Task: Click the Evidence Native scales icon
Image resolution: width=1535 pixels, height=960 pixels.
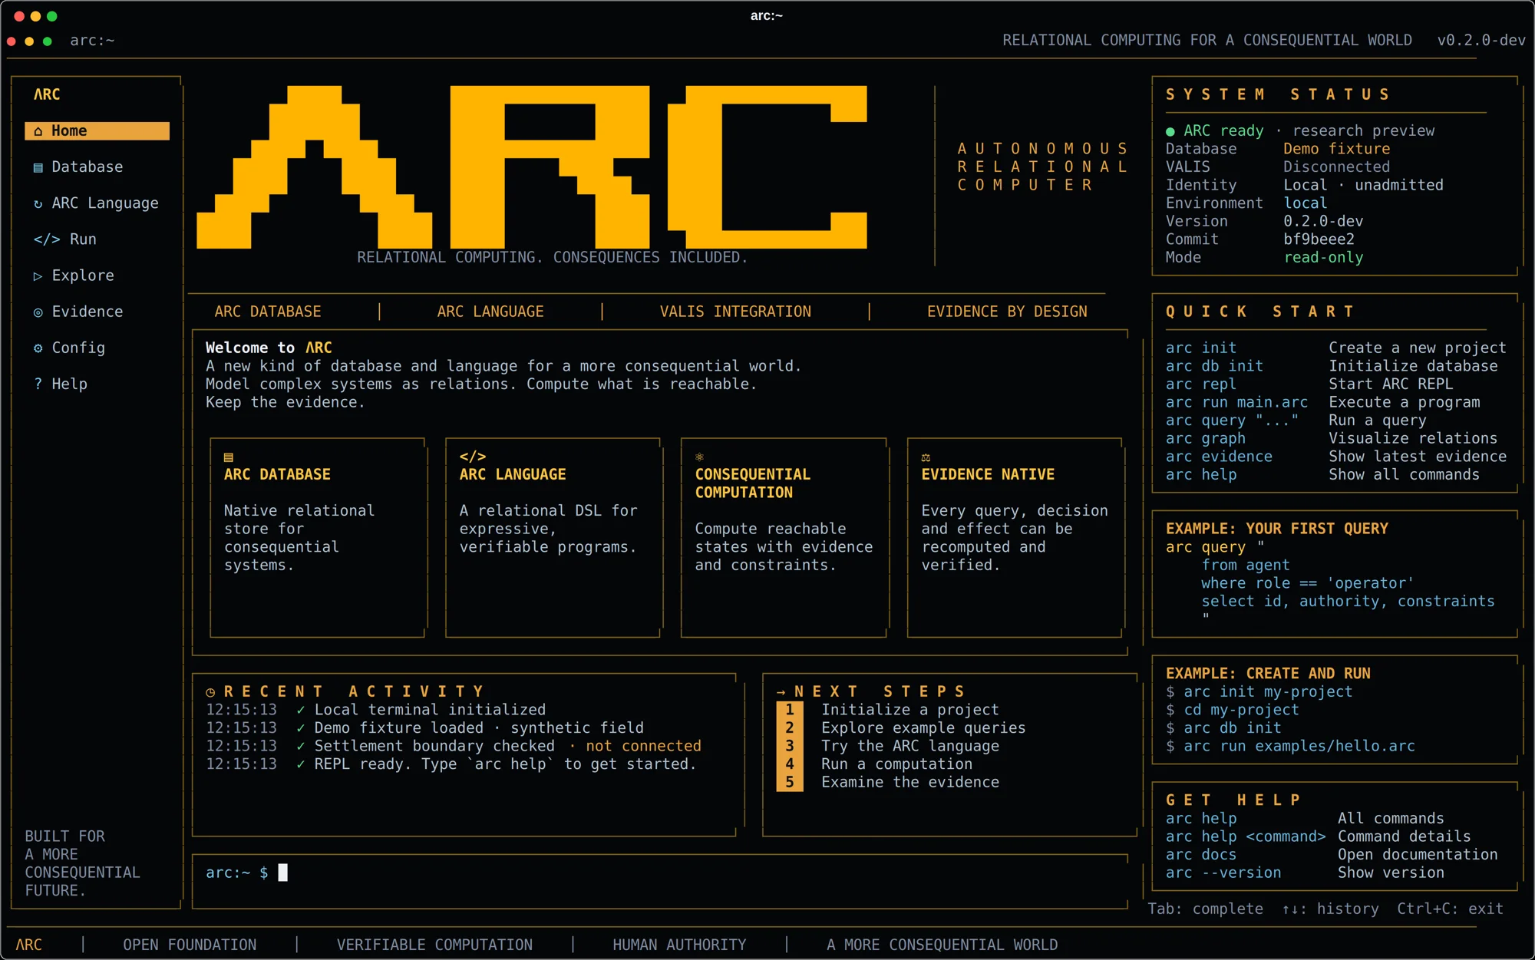Action: pyautogui.click(x=926, y=457)
